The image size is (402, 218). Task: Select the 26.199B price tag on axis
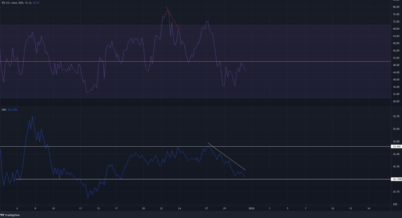point(396,179)
